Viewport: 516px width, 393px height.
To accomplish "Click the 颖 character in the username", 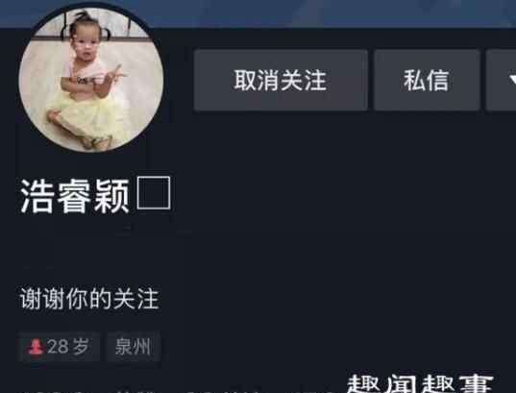I will (111, 196).
